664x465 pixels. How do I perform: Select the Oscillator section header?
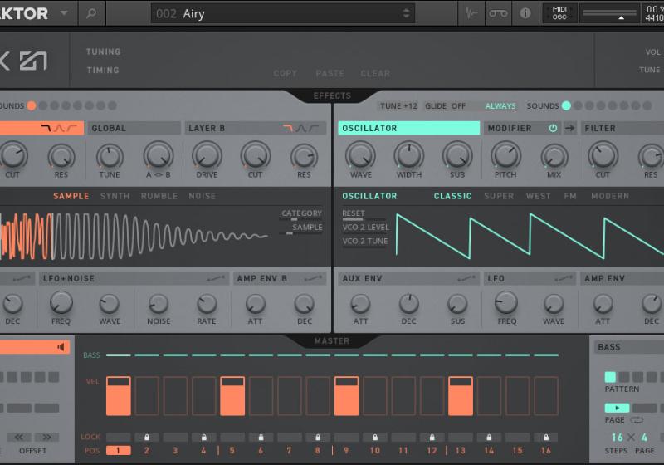(408, 128)
